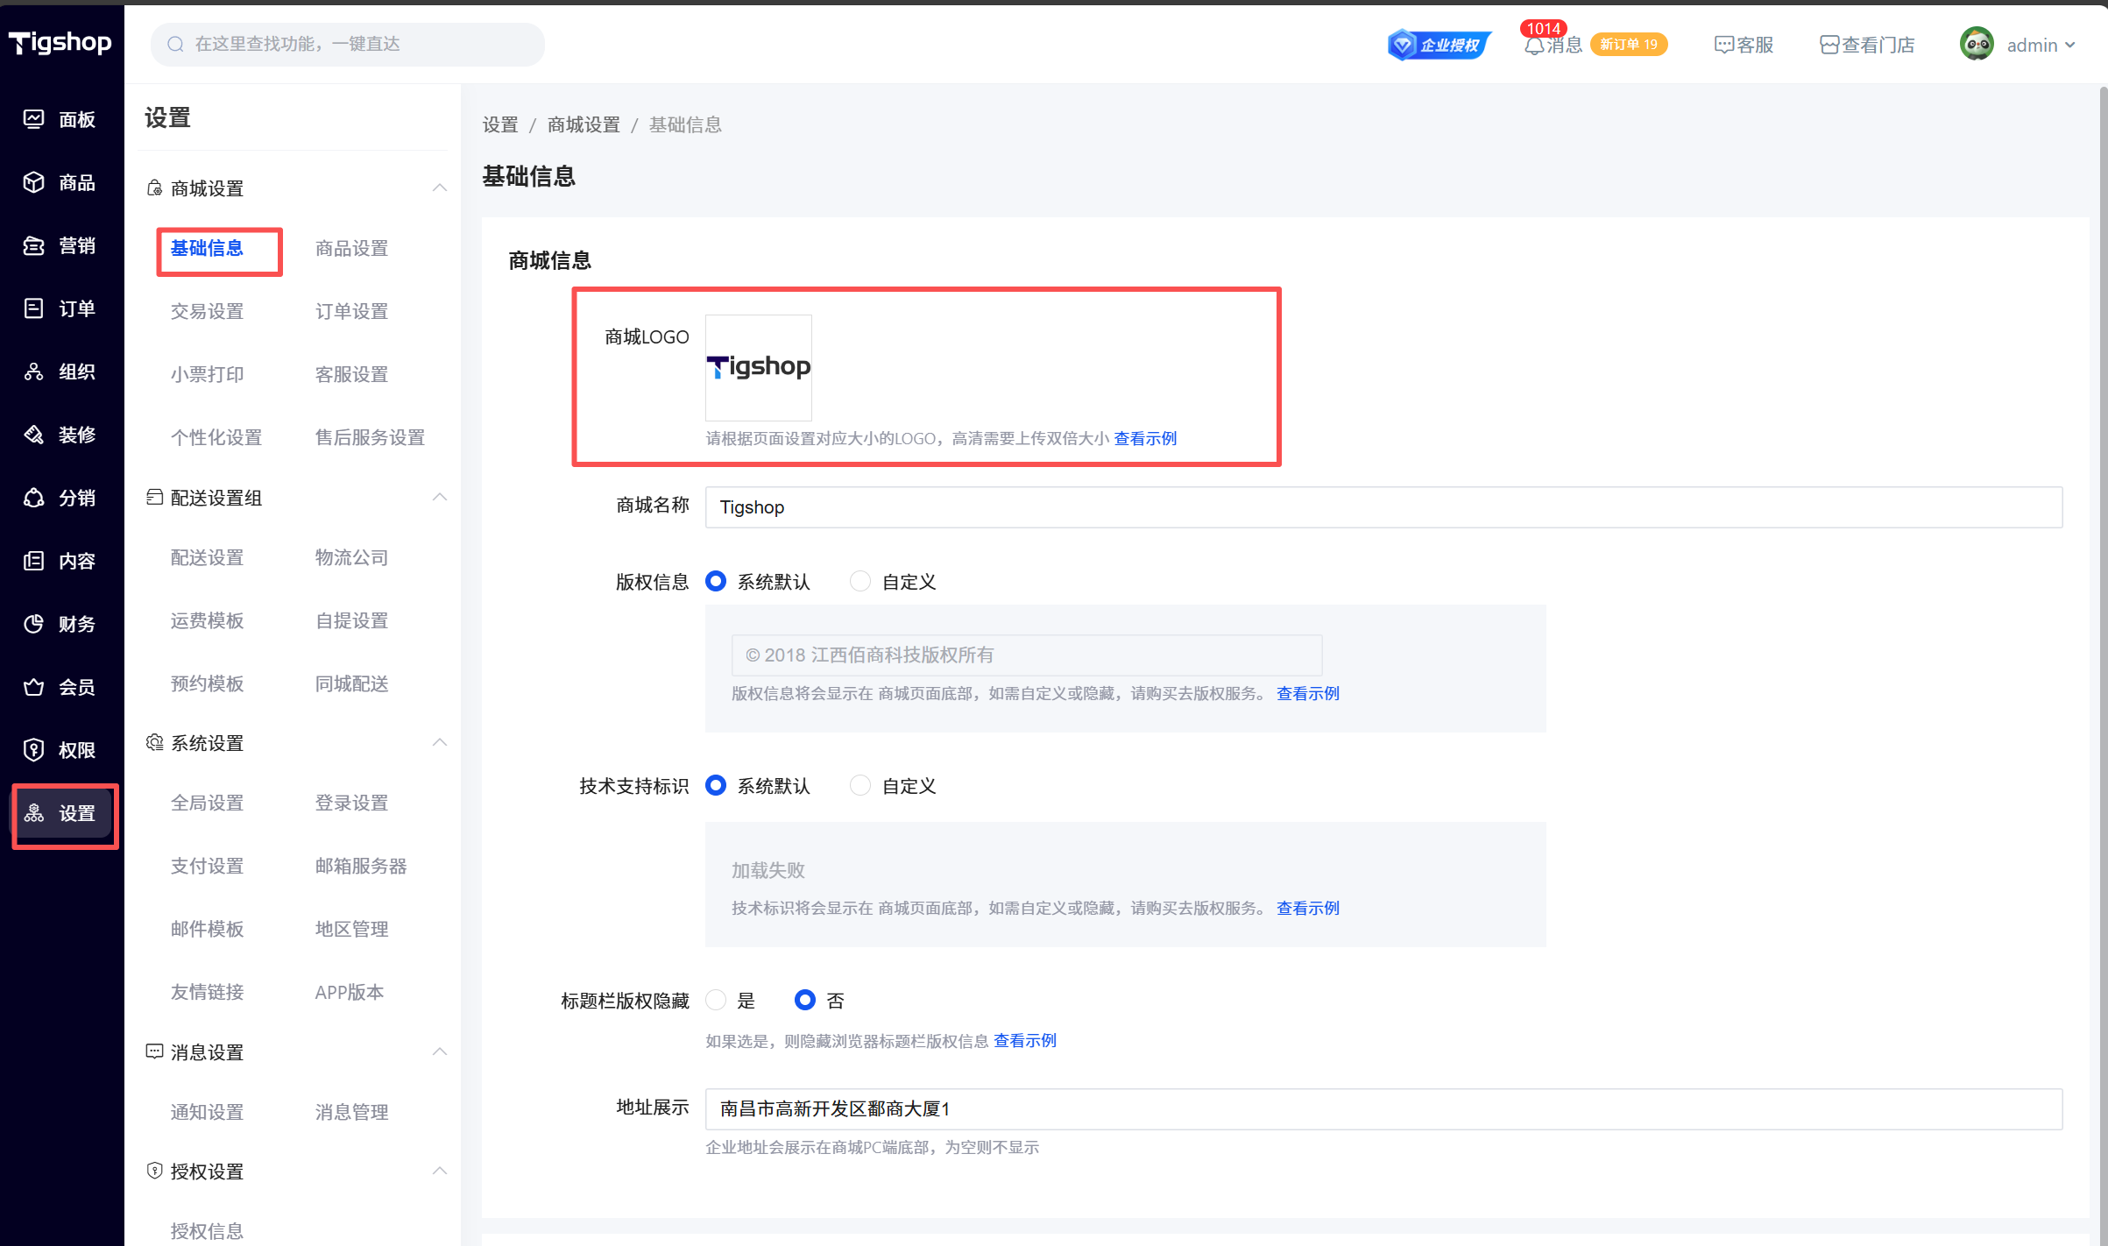Click 查看门店 in the top bar
This screenshot has height=1246, width=2108.
click(1866, 45)
